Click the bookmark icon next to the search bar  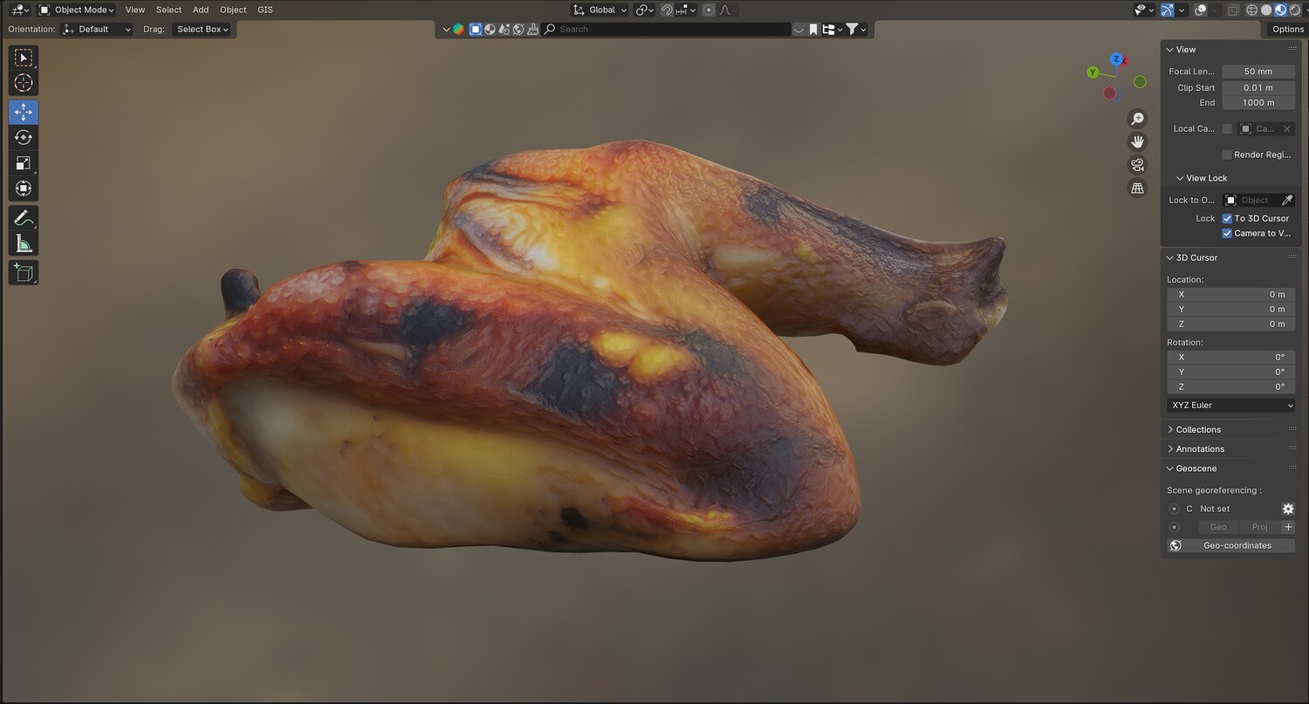click(x=813, y=29)
